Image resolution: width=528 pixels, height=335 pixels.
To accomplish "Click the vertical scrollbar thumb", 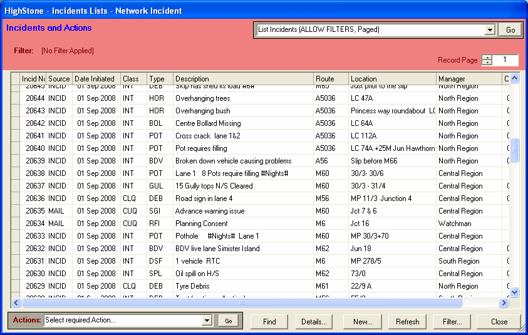I will tap(514, 150).
